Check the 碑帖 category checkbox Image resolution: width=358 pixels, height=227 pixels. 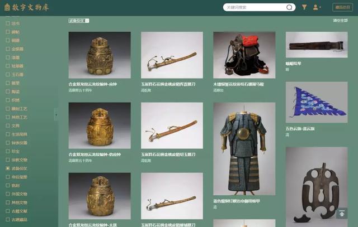coord(8,32)
